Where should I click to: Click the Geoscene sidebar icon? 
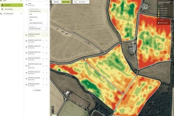click(x=3, y=5)
